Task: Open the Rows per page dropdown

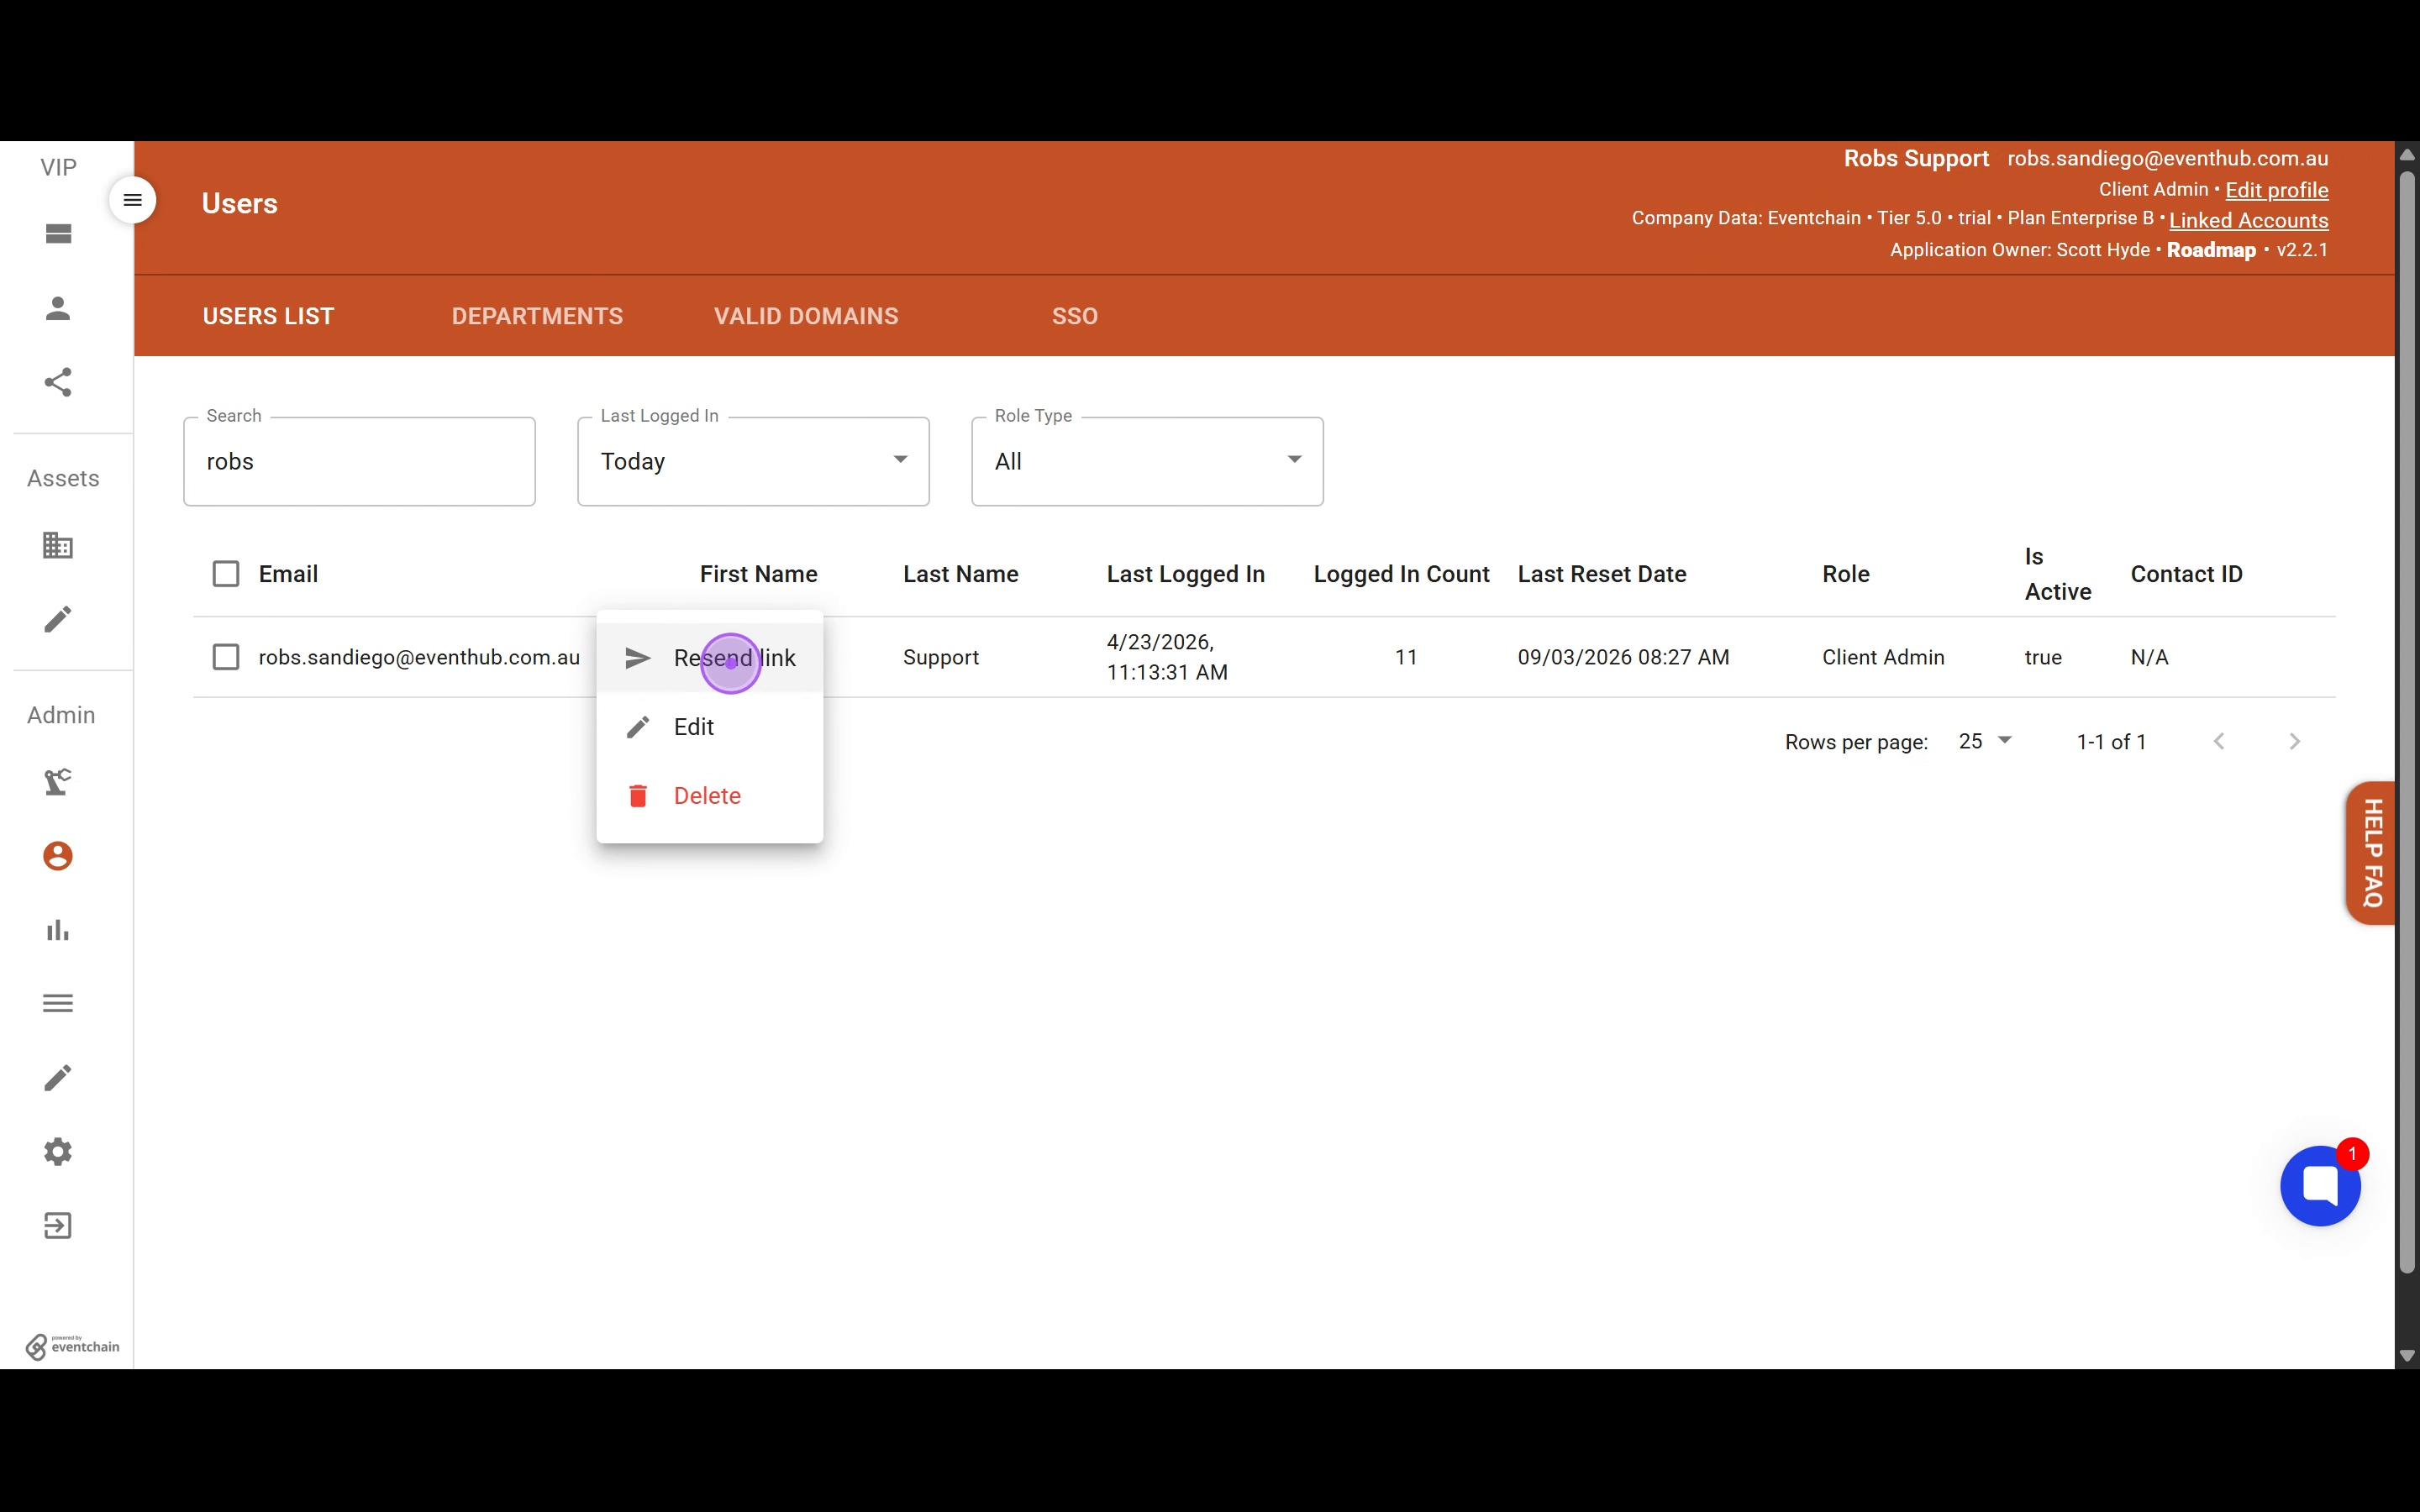Action: 1985,741
